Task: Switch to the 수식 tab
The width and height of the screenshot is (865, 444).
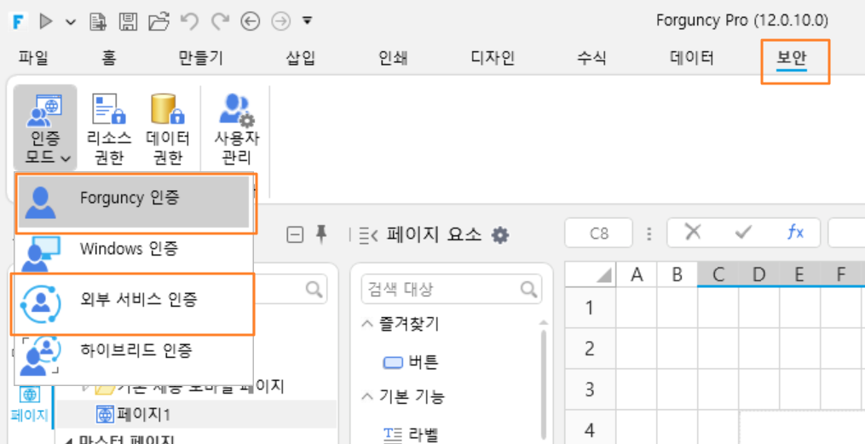Action: point(591,58)
